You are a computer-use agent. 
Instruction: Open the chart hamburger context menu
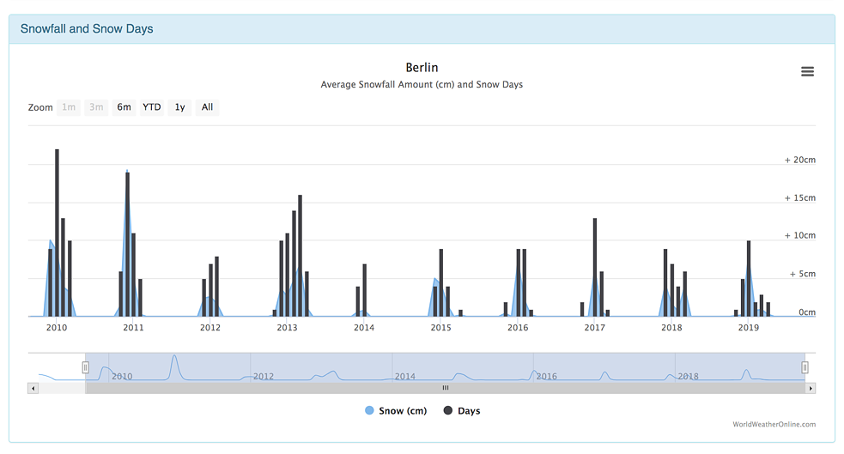click(x=807, y=72)
